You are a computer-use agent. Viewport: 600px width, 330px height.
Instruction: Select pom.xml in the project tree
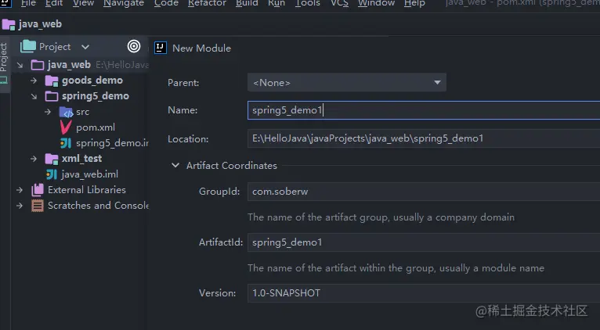[x=96, y=127]
